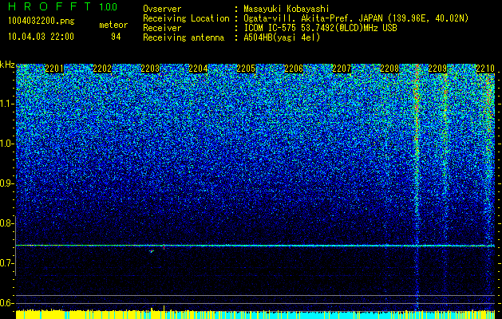The height and width of the screenshot is (319, 502).
Task: Click the 1.1 kHz frequency label
Action: [6, 104]
